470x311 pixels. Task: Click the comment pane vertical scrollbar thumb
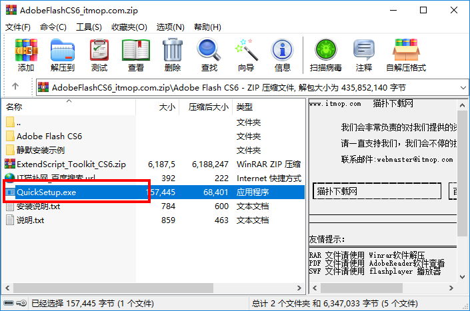tap(462, 174)
